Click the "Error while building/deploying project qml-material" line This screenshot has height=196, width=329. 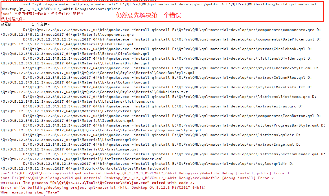tap(103, 188)
